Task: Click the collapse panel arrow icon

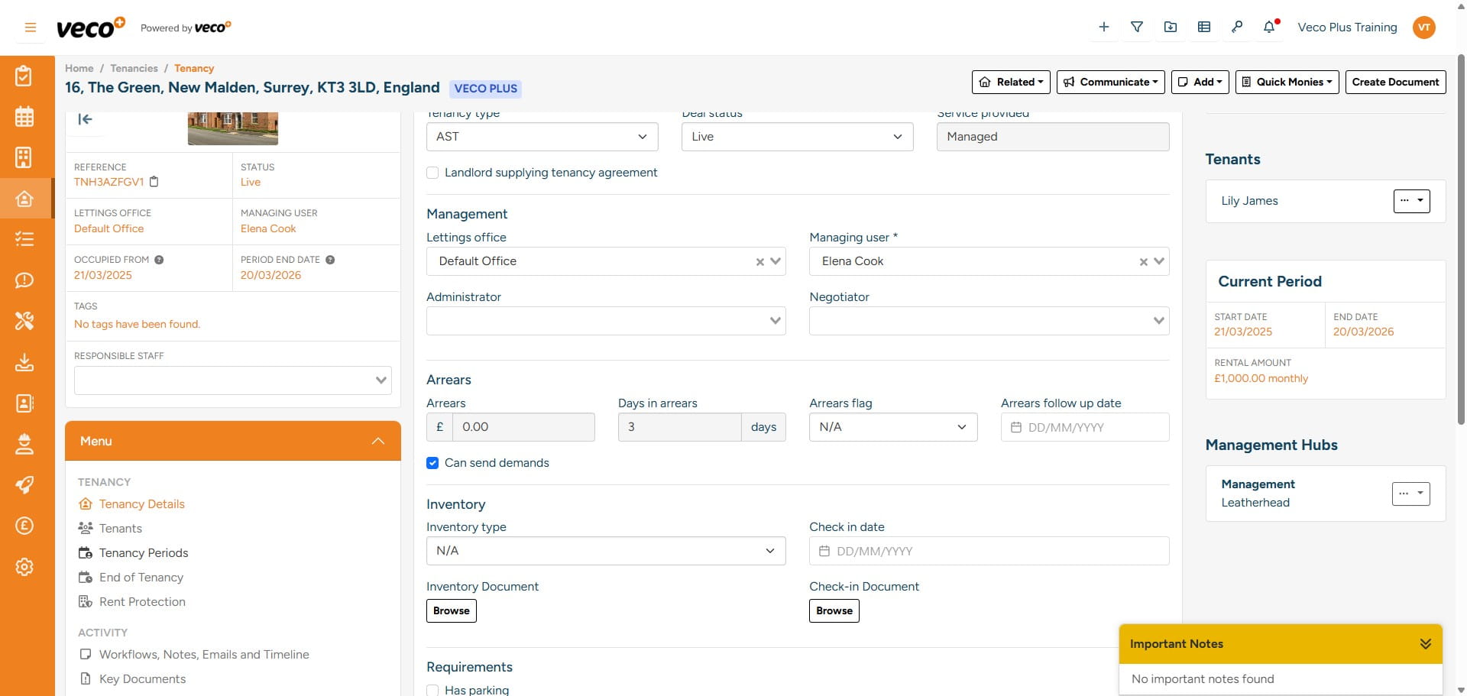Action: 86,119
